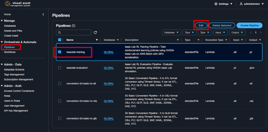Open the Output filter dropdown

[237, 32]
